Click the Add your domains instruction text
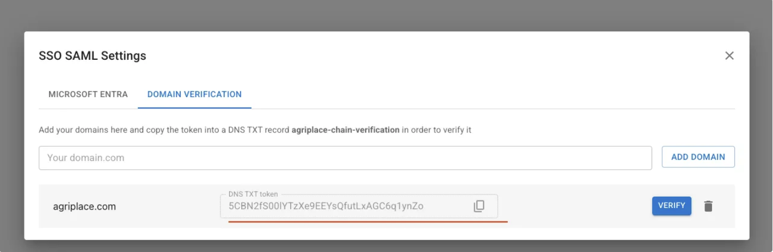Screen dimensions: 773x252 point(255,130)
